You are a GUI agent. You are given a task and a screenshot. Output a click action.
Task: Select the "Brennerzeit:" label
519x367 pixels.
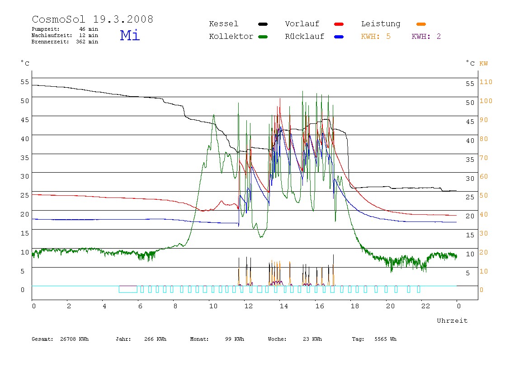click(50, 42)
